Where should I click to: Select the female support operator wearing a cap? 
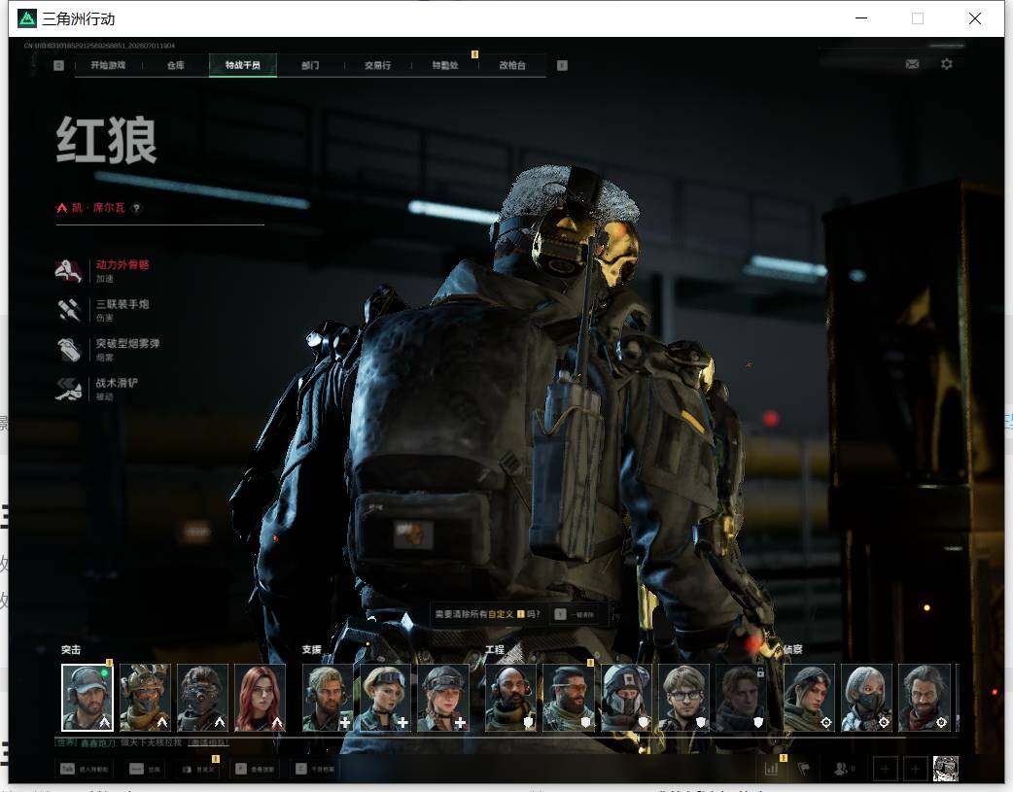(443, 698)
